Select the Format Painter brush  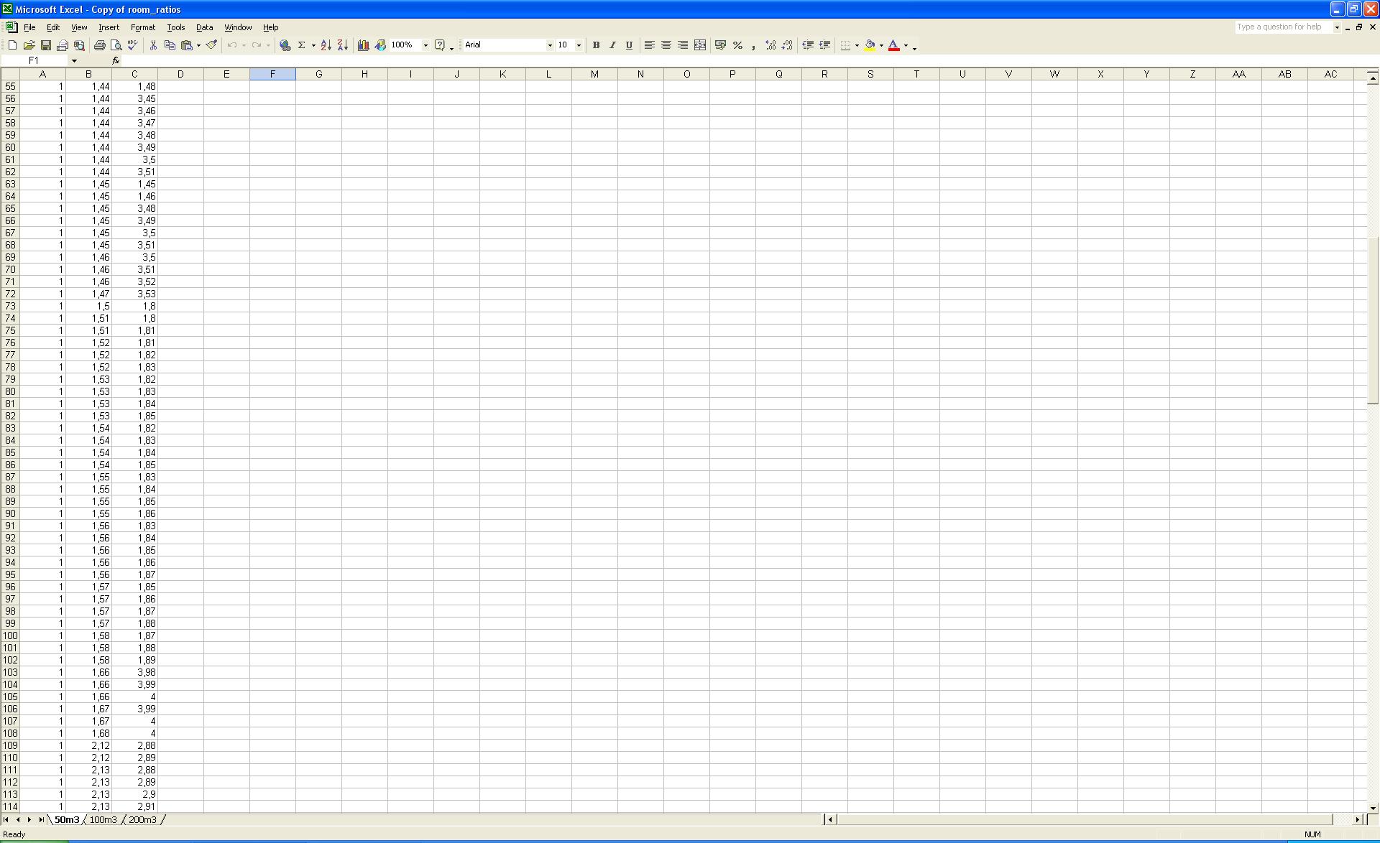(x=211, y=45)
